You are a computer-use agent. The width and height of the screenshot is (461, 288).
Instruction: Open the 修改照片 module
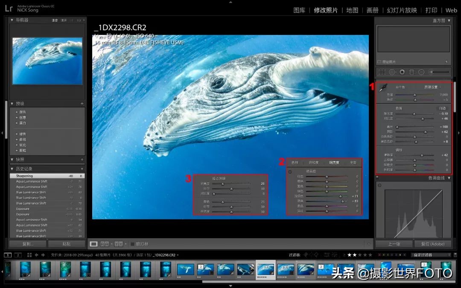pos(325,10)
